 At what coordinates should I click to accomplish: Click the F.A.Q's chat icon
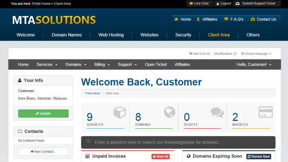point(226,19)
